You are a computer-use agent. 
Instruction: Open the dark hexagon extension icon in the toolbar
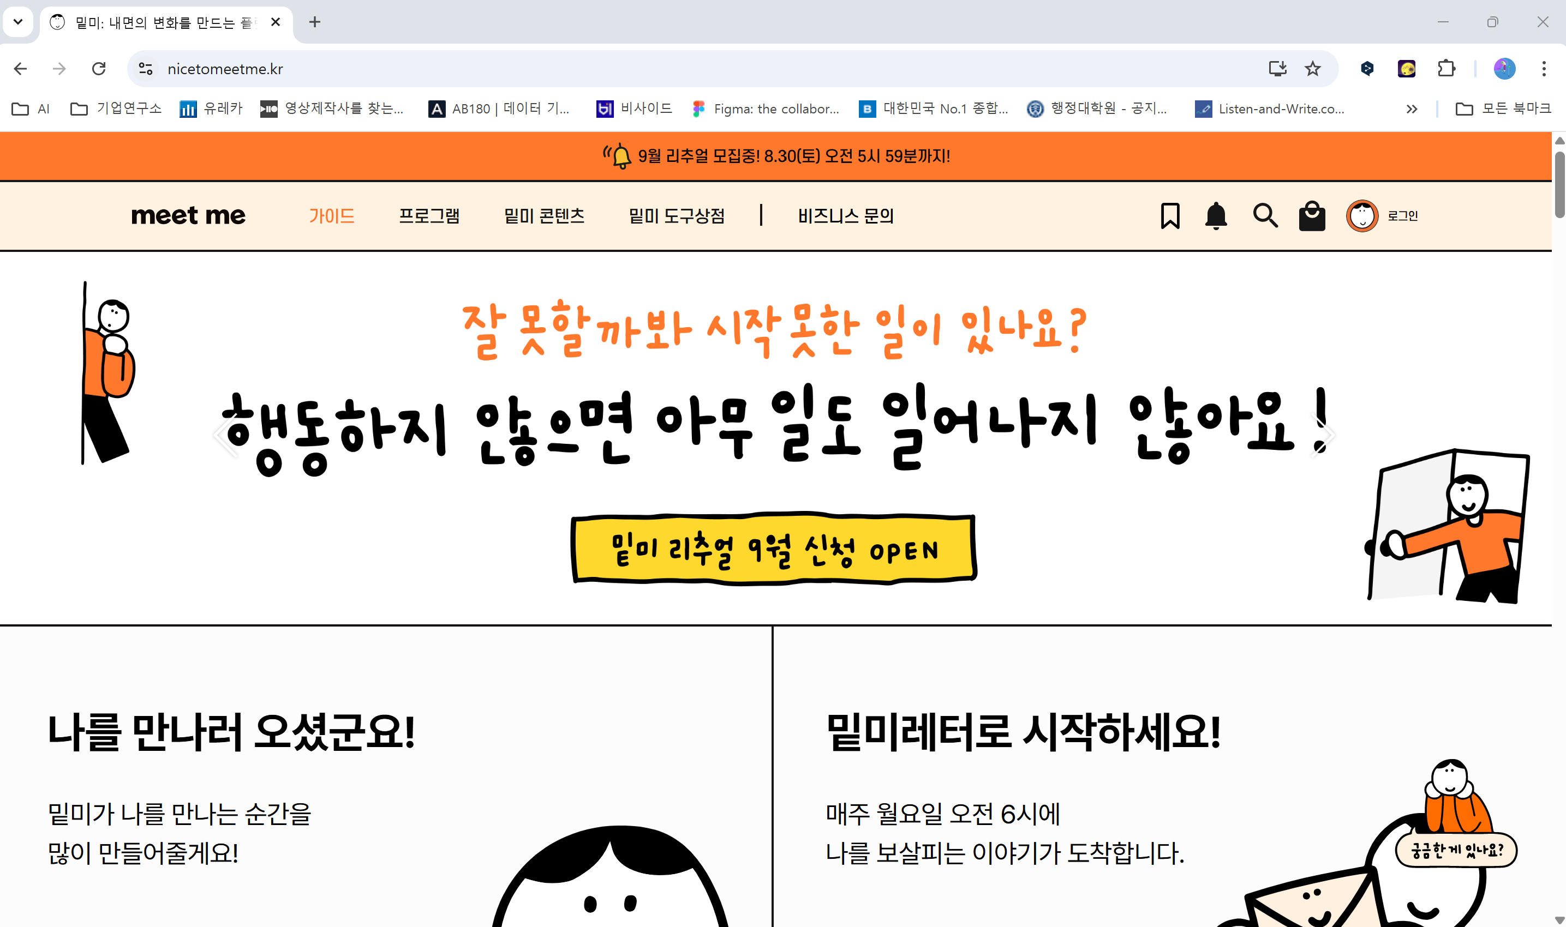(x=1367, y=69)
